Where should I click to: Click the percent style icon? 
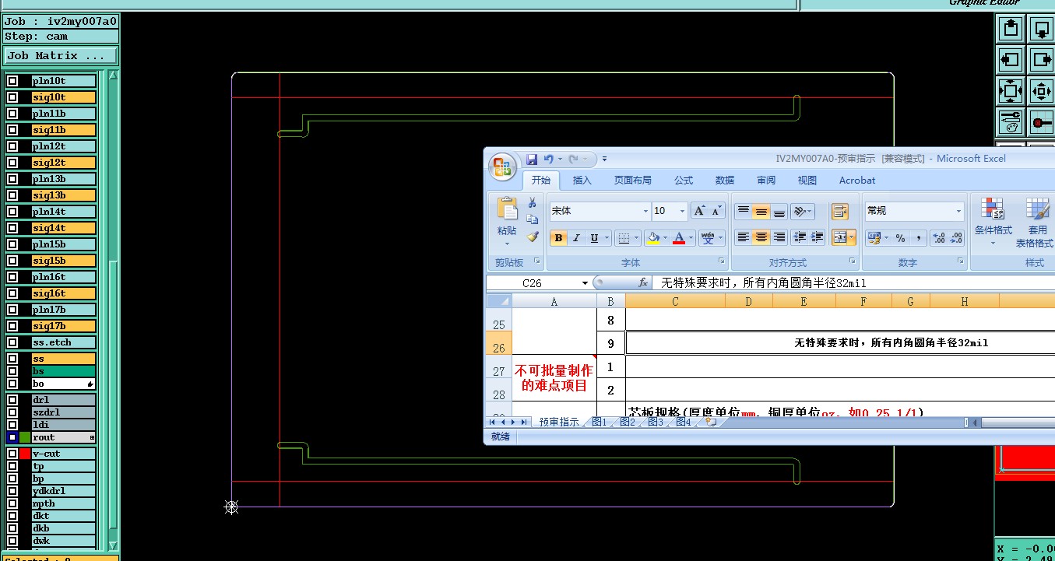(x=900, y=238)
